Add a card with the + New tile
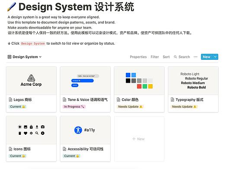This screenshot has width=225, height=169. point(139,139)
